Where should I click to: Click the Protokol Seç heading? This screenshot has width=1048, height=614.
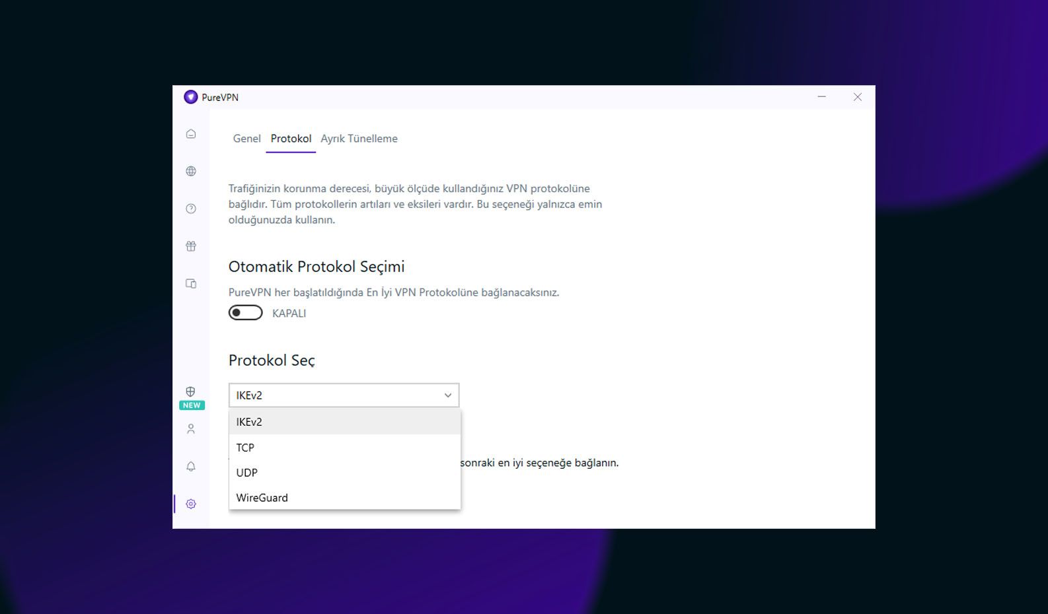[272, 360]
